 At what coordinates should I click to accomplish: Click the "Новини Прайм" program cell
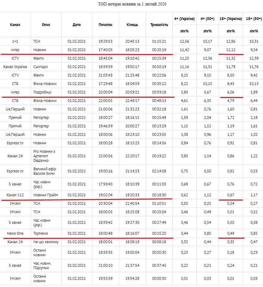click(x=45, y=195)
